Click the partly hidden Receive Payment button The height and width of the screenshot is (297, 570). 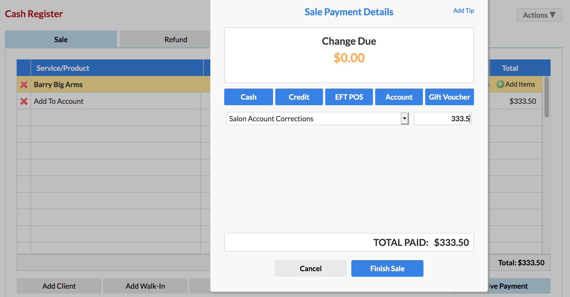click(x=519, y=286)
